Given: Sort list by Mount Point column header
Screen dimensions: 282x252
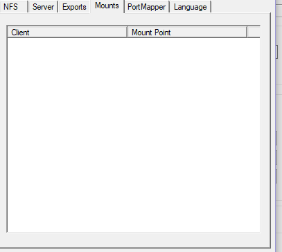Looking at the screenshot, I should pos(187,33).
